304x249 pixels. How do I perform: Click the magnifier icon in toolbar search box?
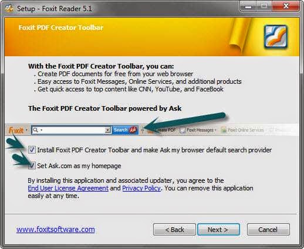(x=36, y=130)
